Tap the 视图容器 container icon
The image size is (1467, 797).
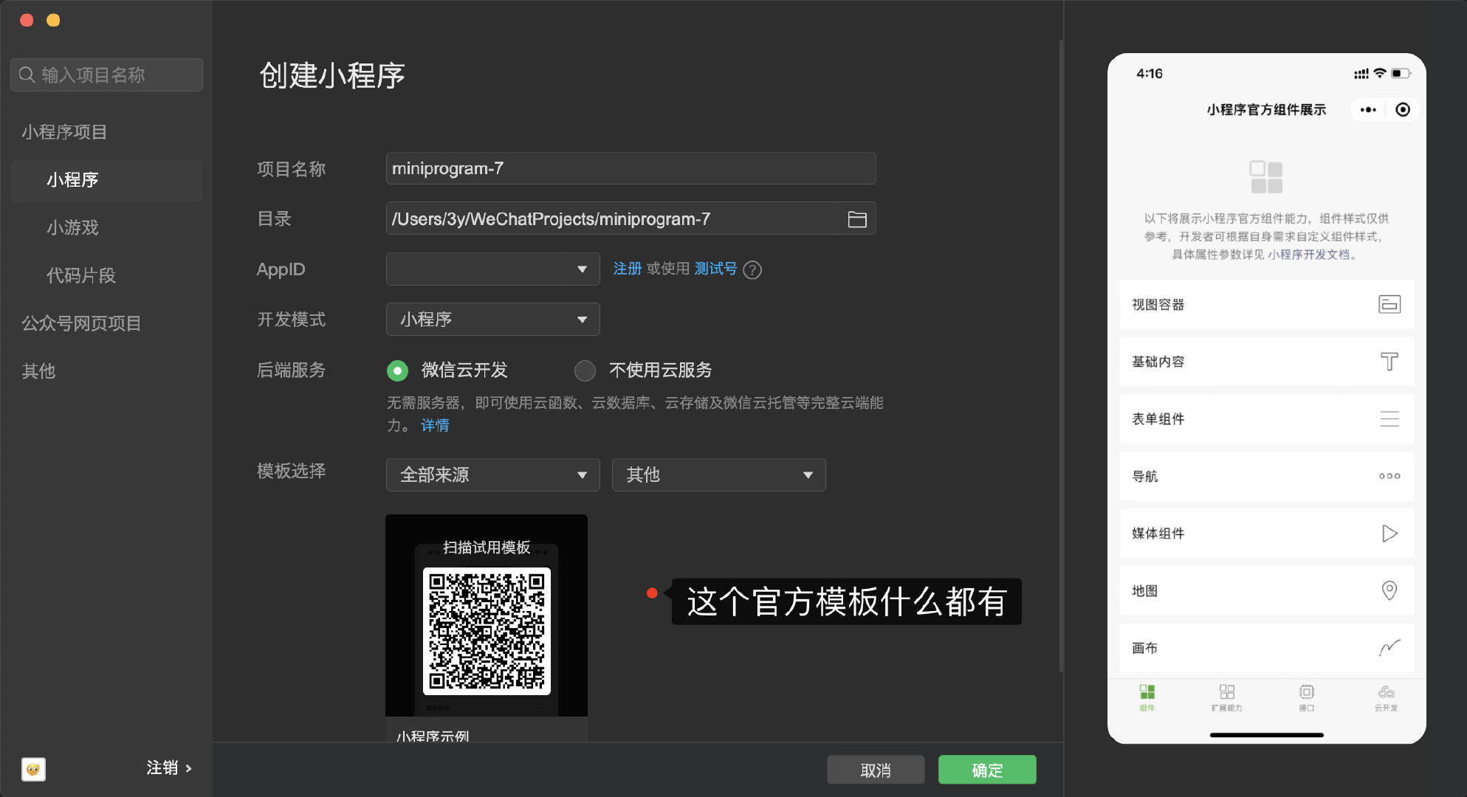point(1389,304)
